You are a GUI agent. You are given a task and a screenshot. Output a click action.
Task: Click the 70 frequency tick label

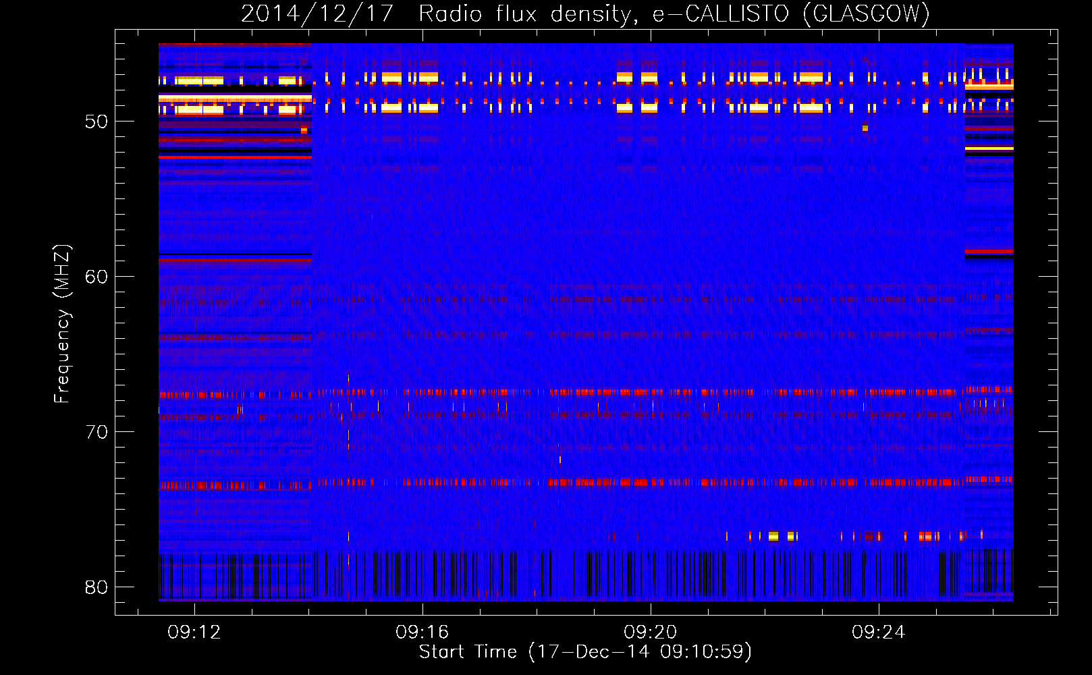(x=97, y=432)
